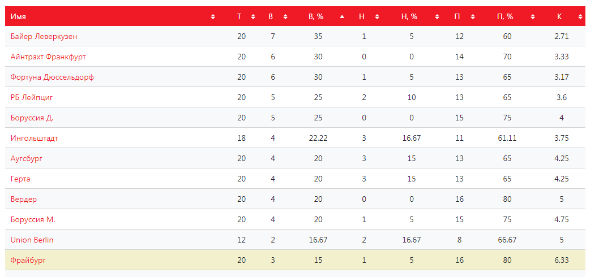This screenshot has width=599, height=277.
Task: Open Union Berlin team link
Action: coord(32,240)
